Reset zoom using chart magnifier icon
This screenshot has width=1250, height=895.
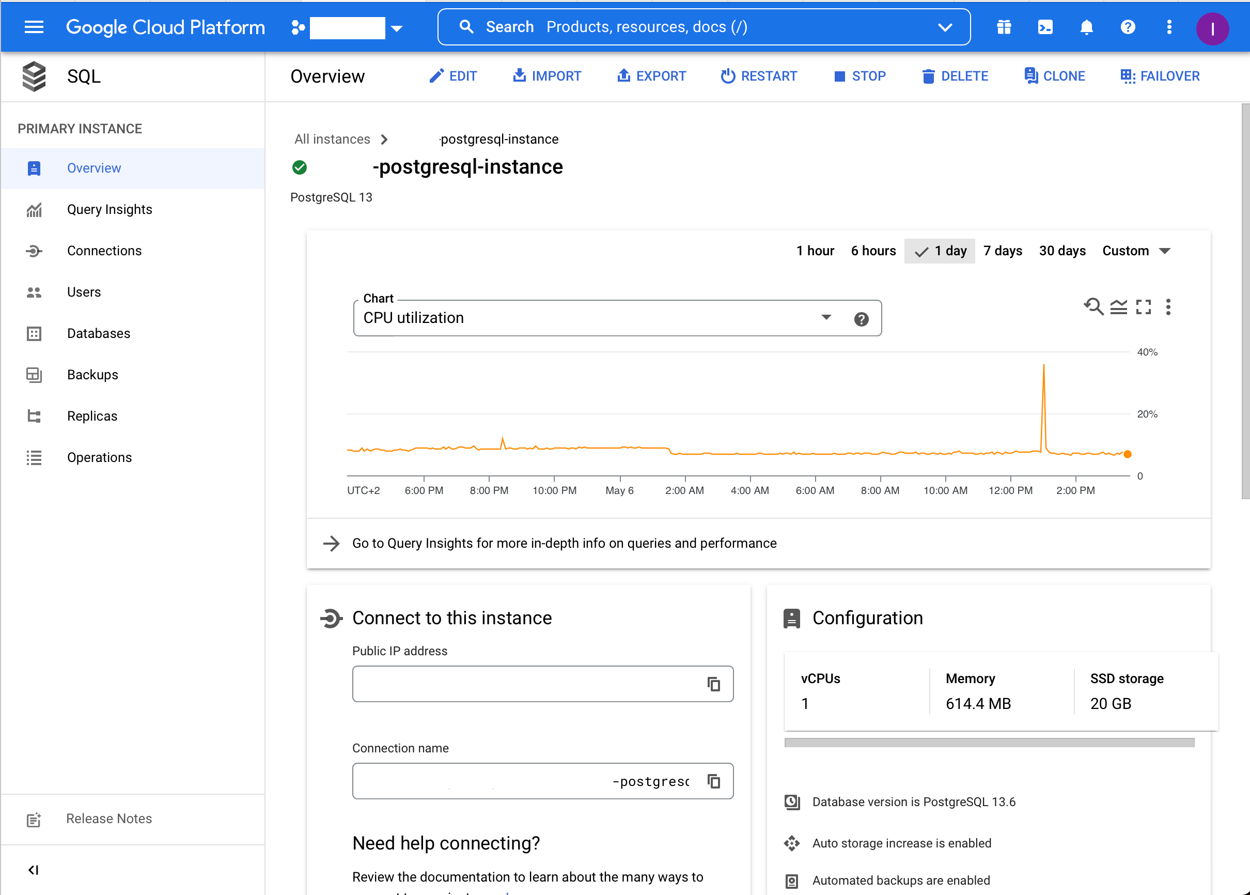(x=1093, y=306)
